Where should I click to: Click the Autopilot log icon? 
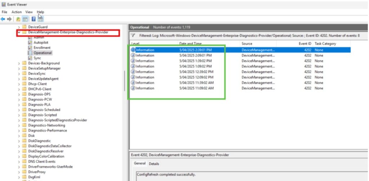[x=30, y=42]
